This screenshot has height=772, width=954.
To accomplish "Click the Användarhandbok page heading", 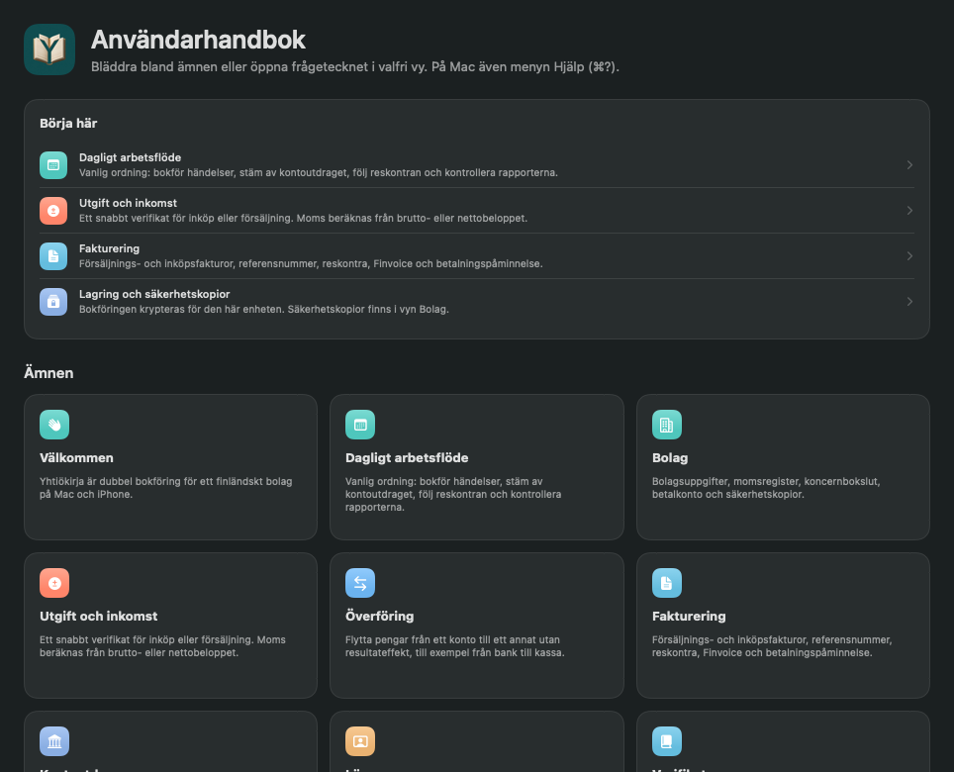I will coord(198,41).
